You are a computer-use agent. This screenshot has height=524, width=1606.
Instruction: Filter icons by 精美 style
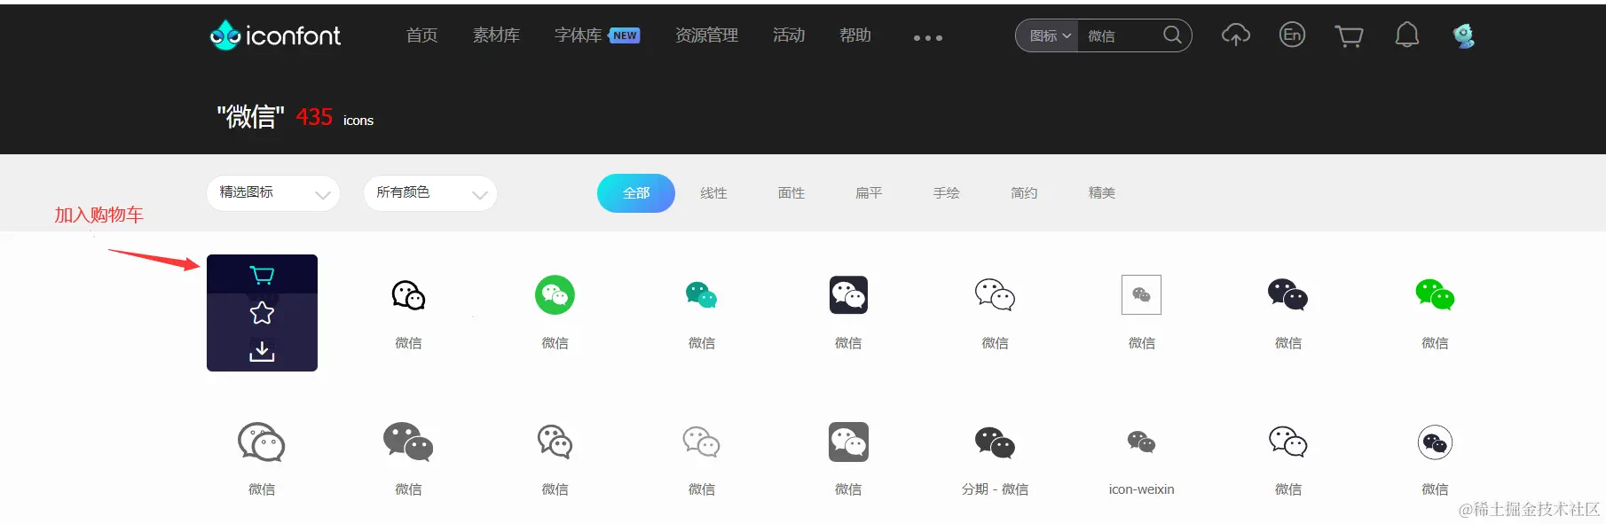[1102, 193]
